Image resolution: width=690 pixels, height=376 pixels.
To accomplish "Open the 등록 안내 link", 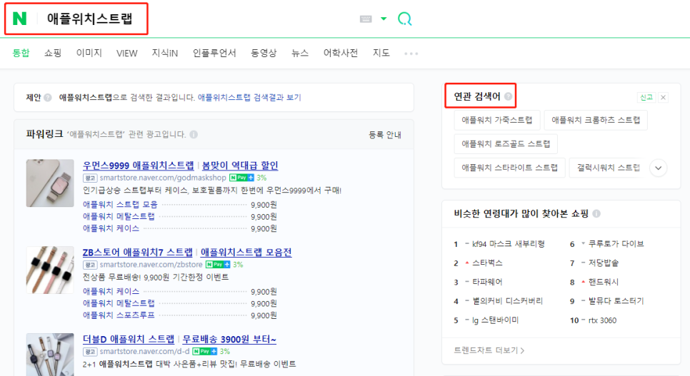I will [385, 135].
